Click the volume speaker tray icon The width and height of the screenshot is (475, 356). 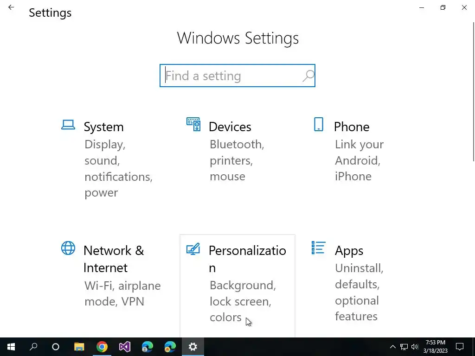[x=415, y=347]
